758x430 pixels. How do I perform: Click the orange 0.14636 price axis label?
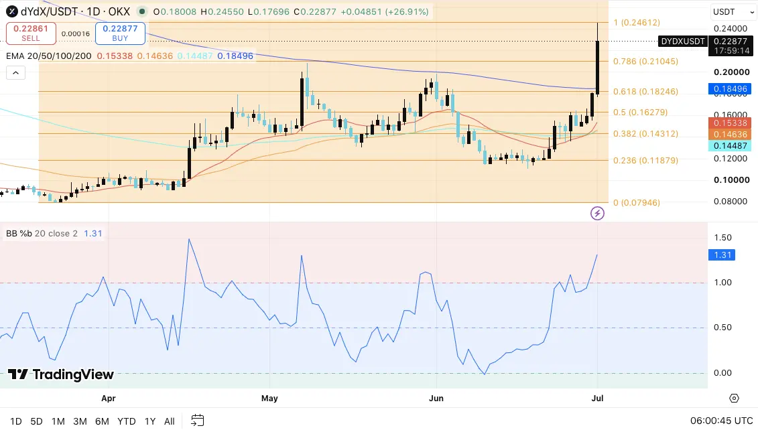click(x=729, y=135)
